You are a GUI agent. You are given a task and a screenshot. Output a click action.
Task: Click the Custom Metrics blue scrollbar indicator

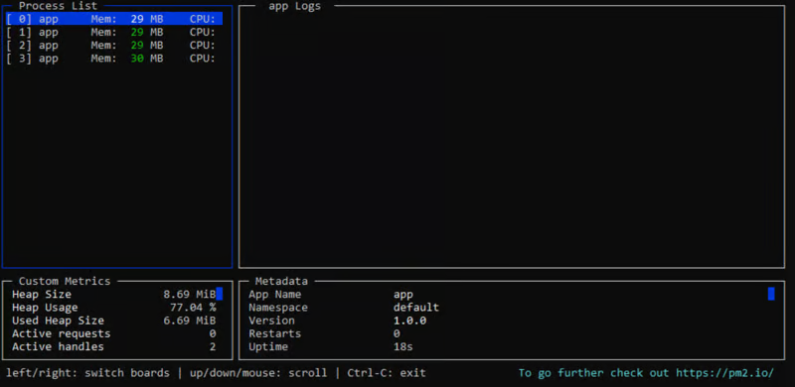pyautogui.click(x=220, y=294)
